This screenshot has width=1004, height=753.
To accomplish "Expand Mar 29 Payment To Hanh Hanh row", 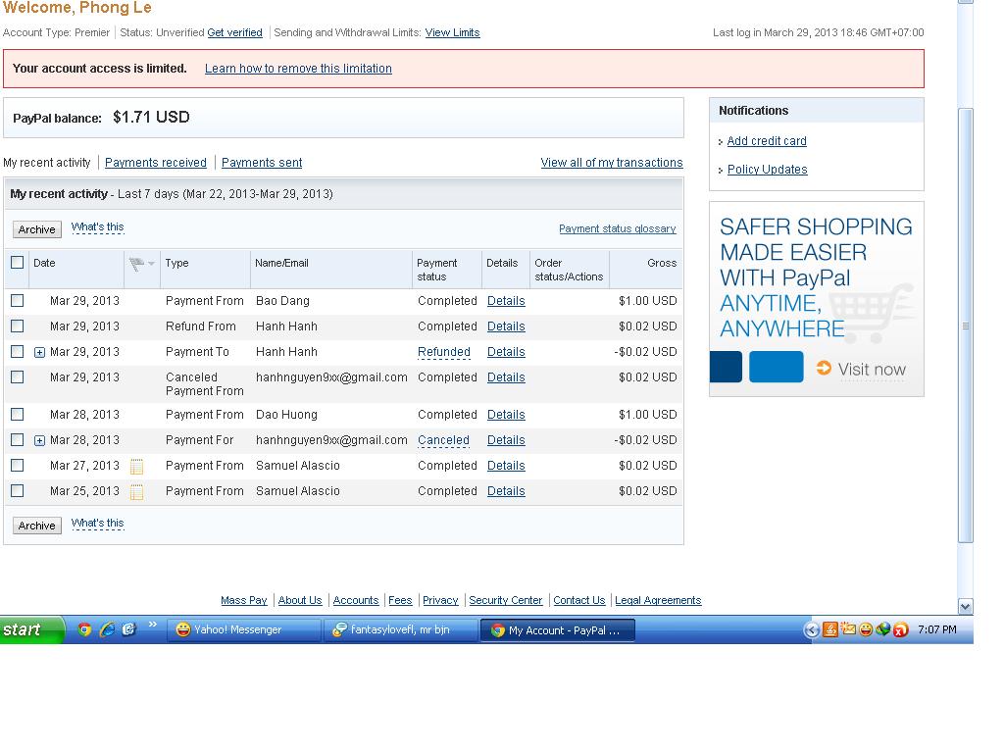I will [39, 352].
